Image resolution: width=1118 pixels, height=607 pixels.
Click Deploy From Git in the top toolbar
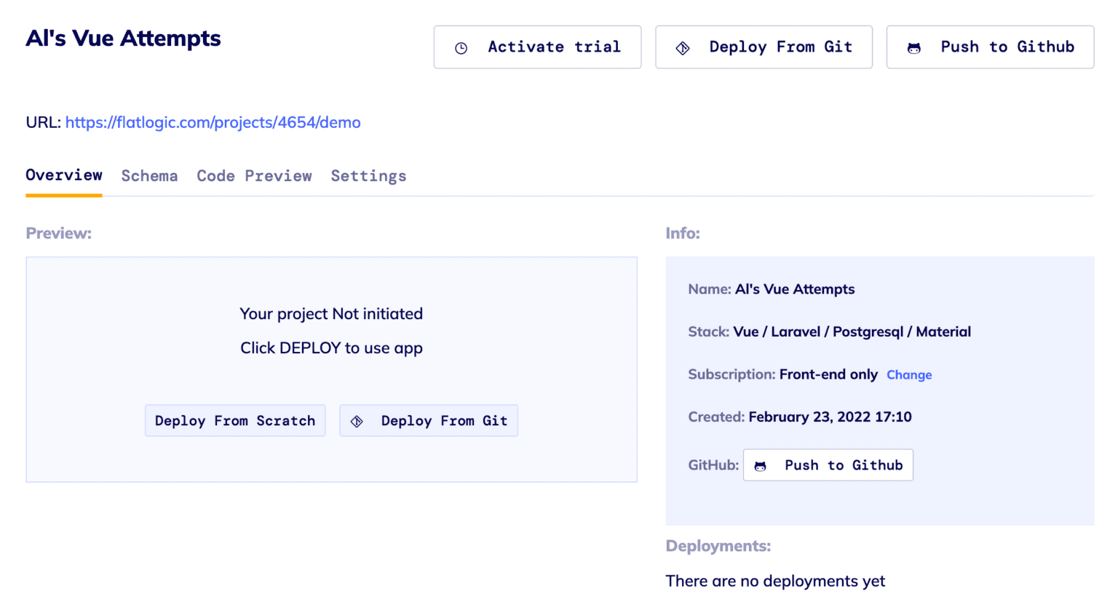(x=764, y=47)
